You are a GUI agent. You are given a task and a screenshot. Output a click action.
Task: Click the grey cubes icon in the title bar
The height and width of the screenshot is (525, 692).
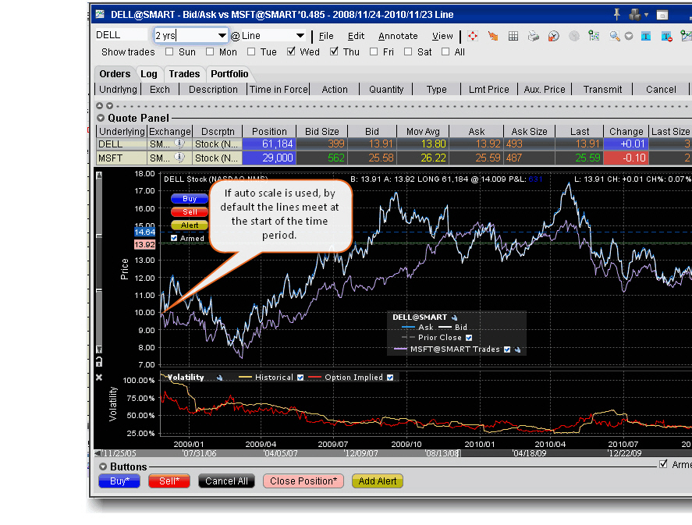point(635,15)
